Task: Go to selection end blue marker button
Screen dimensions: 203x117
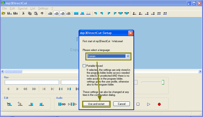Action: [69, 89]
